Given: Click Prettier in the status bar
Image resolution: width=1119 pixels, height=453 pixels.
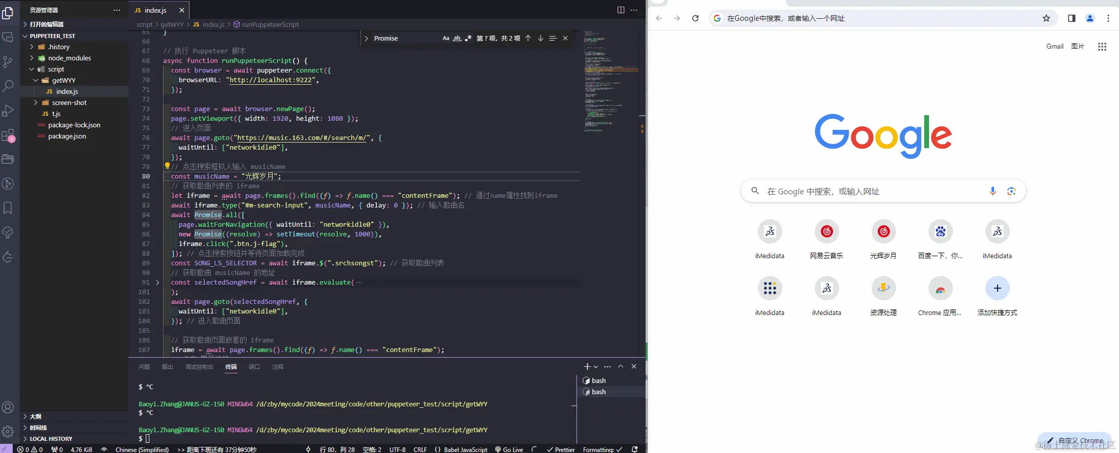Looking at the screenshot, I should (561, 449).
